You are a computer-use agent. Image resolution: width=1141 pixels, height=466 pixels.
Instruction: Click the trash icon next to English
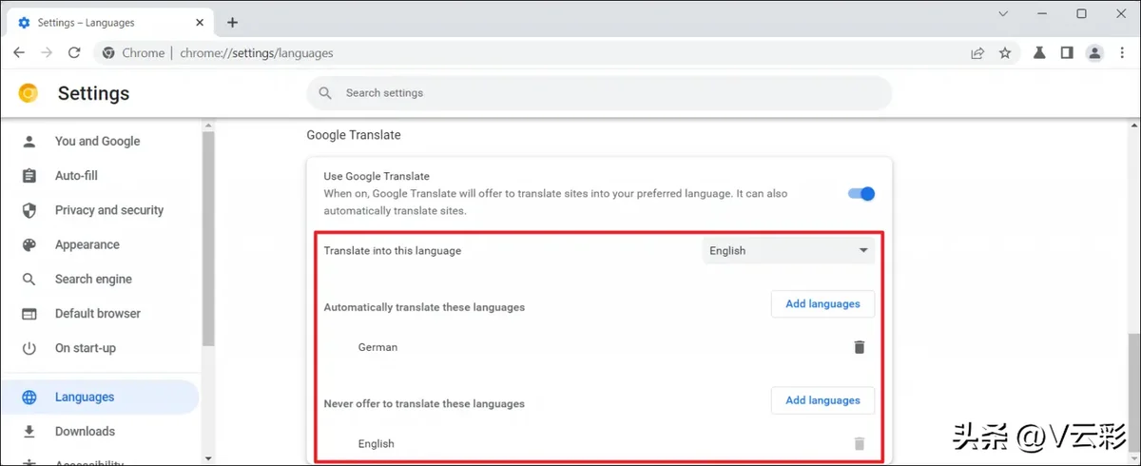point(860,443)
